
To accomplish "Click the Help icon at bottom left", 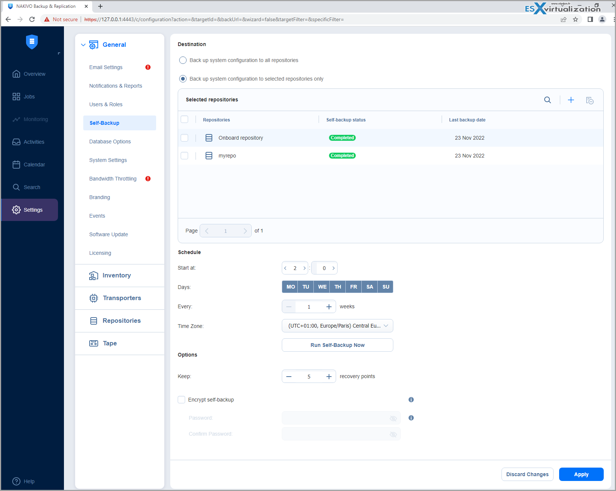I will 16,481.
